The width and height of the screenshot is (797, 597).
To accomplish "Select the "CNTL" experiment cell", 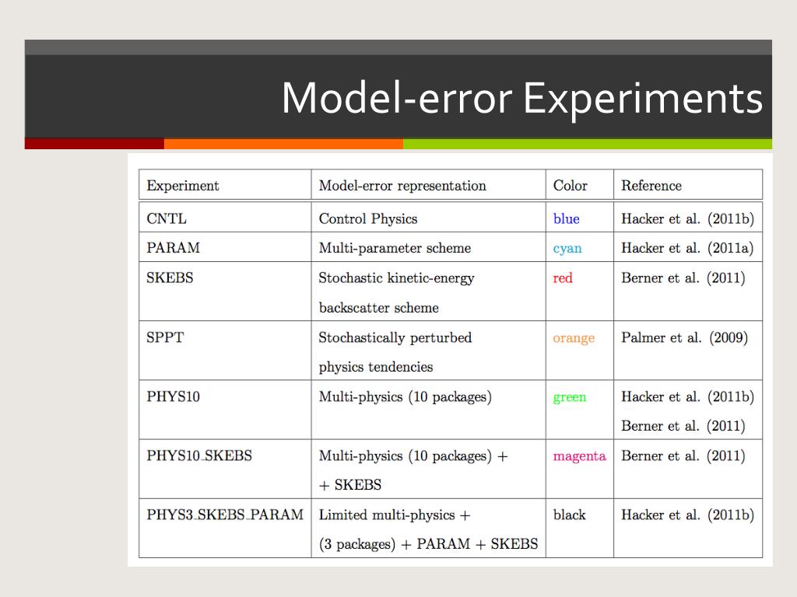I will pyautogui.click(x=167, y=218).
